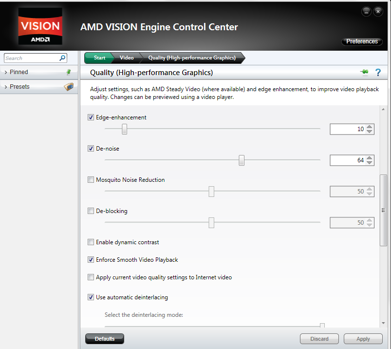Uncheck the Edge-enhancement checkbox
Image resolution: width=391 pixels, height=349 pixels.
tap(91, 117)
